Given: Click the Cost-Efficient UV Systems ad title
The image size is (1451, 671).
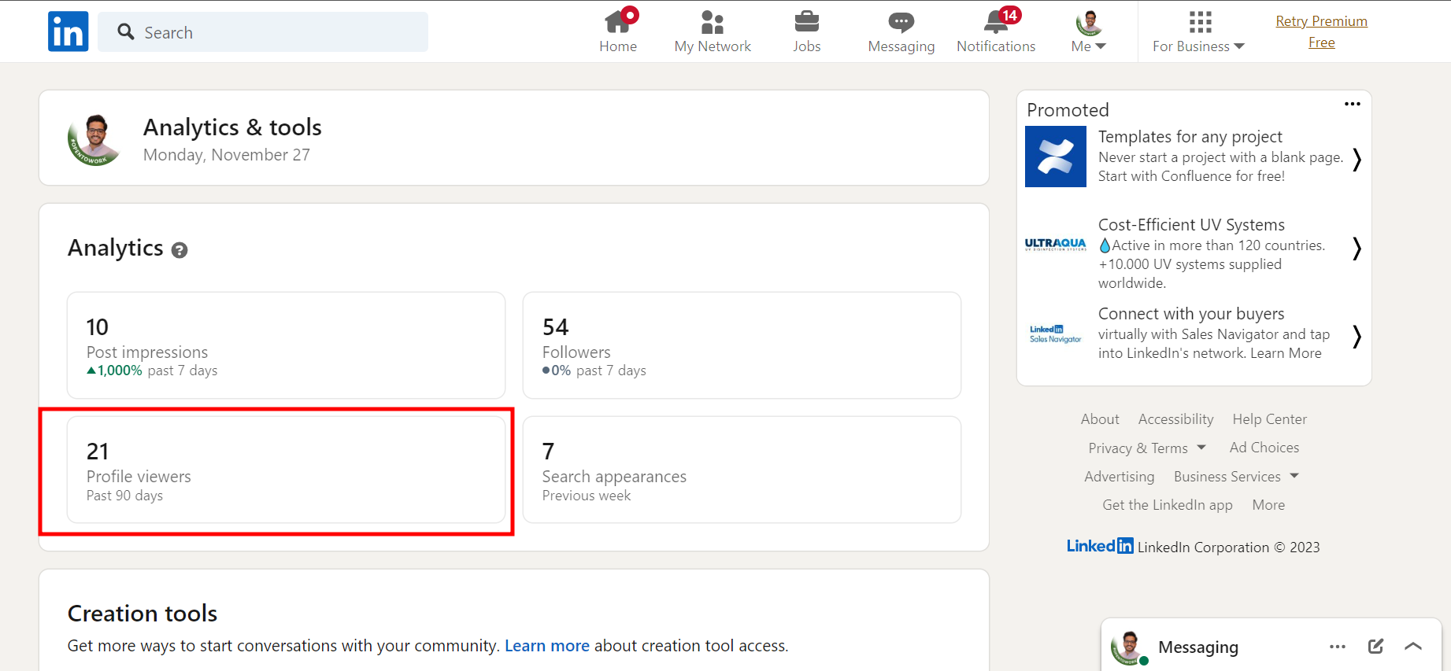Looking at the screenshot, I should click(1191, 225).
